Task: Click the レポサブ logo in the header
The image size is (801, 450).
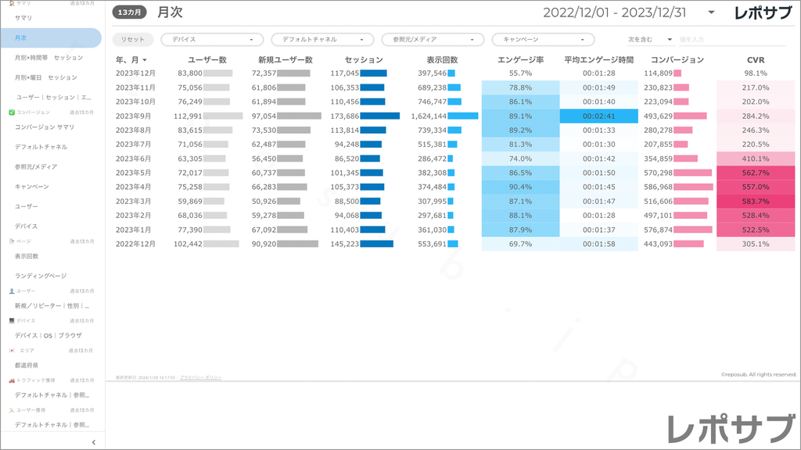Action: (763, 12)
